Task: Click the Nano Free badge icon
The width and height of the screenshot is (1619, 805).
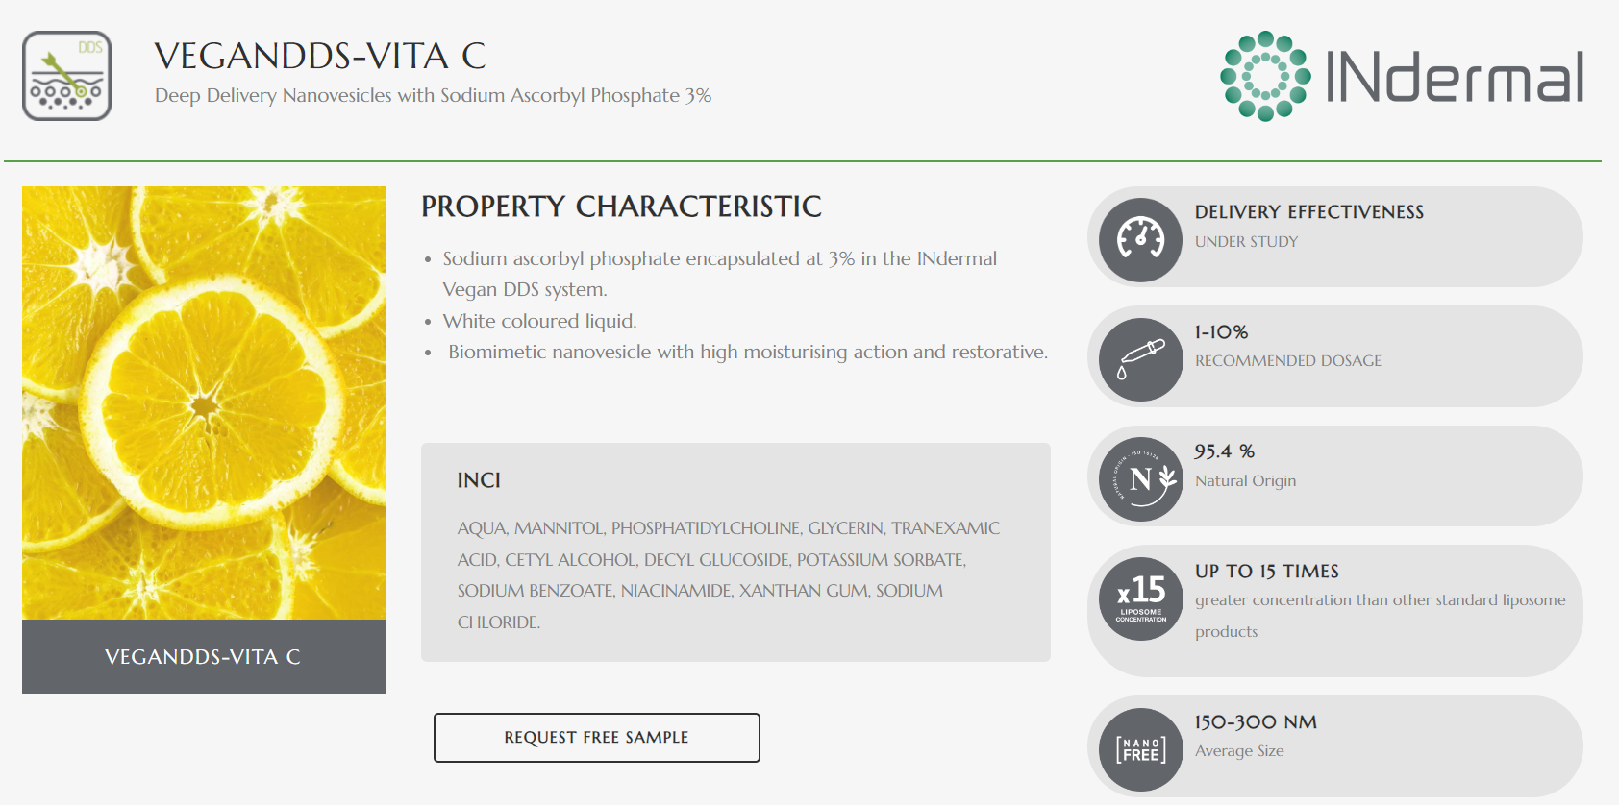Action: (x=1141, y=749)
